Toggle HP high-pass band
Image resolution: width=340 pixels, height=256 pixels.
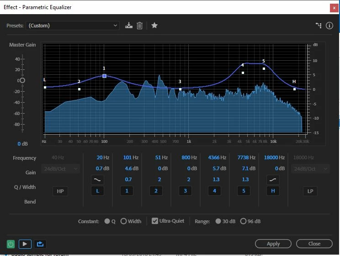tap(60, 191)
